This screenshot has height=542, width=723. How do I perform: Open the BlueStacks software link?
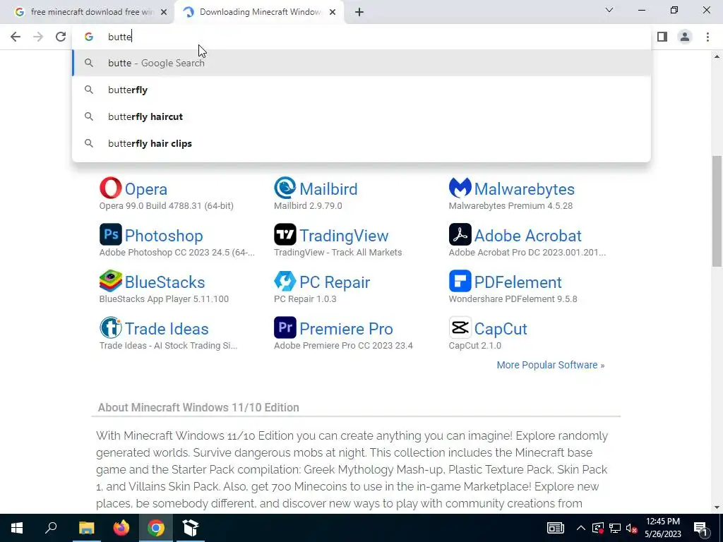pos(165,282)
